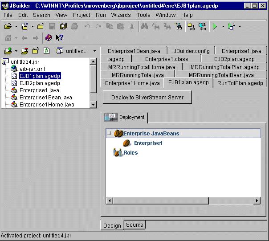This screenshot has height=241, width=269.
Task: Click the Open file folder icon
Action: 8,26
